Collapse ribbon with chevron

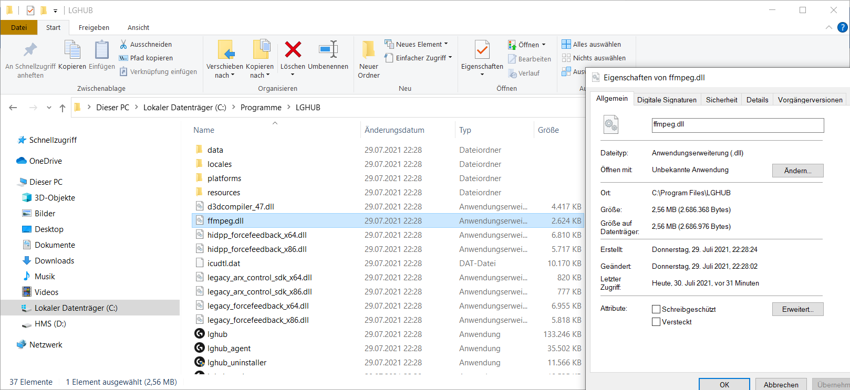(x=828, y=27)
